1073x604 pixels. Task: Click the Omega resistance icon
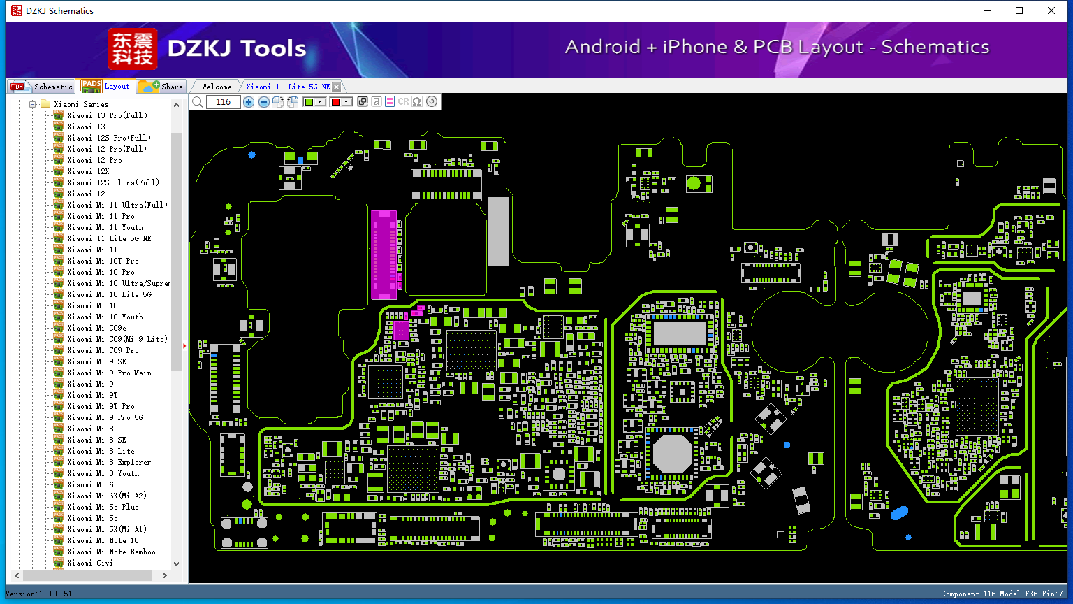click(x=417, y=102)
